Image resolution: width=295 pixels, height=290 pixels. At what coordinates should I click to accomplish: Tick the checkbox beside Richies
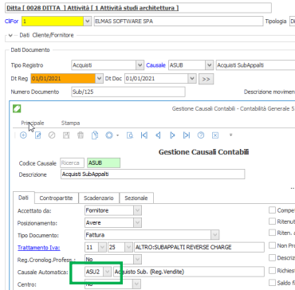272,270
